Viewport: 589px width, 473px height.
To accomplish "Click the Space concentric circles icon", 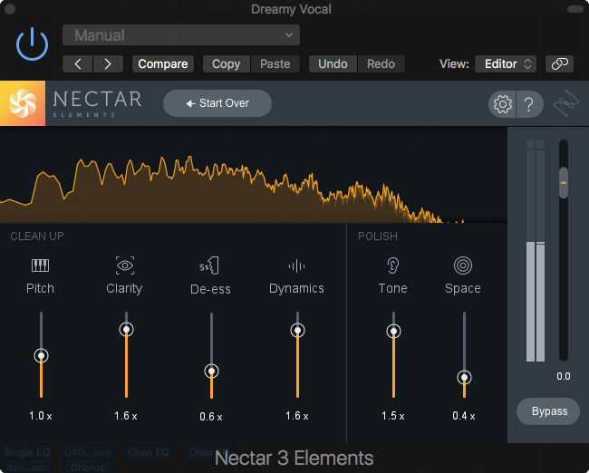I will pyautogui.click(x=463, y=265).
